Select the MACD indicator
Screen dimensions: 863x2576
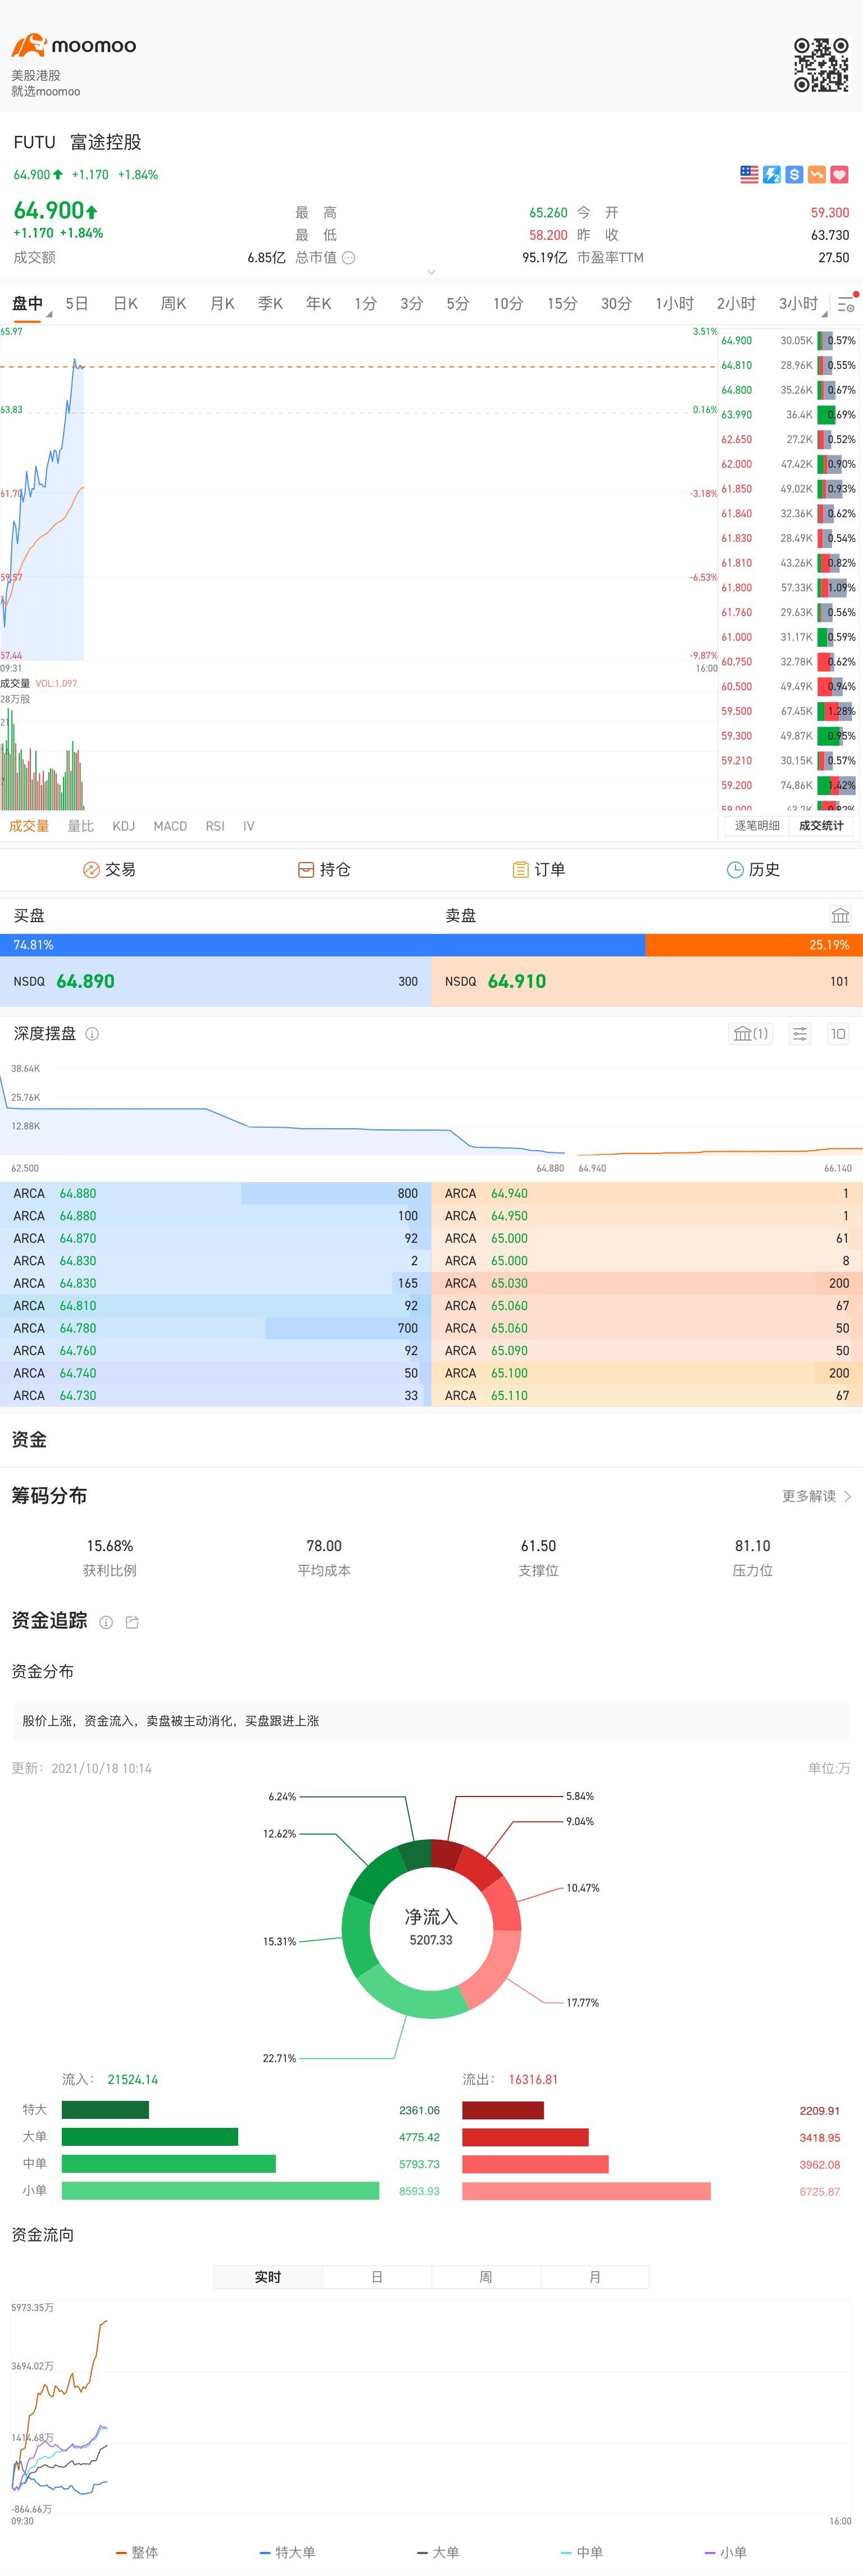click(170, 826)
